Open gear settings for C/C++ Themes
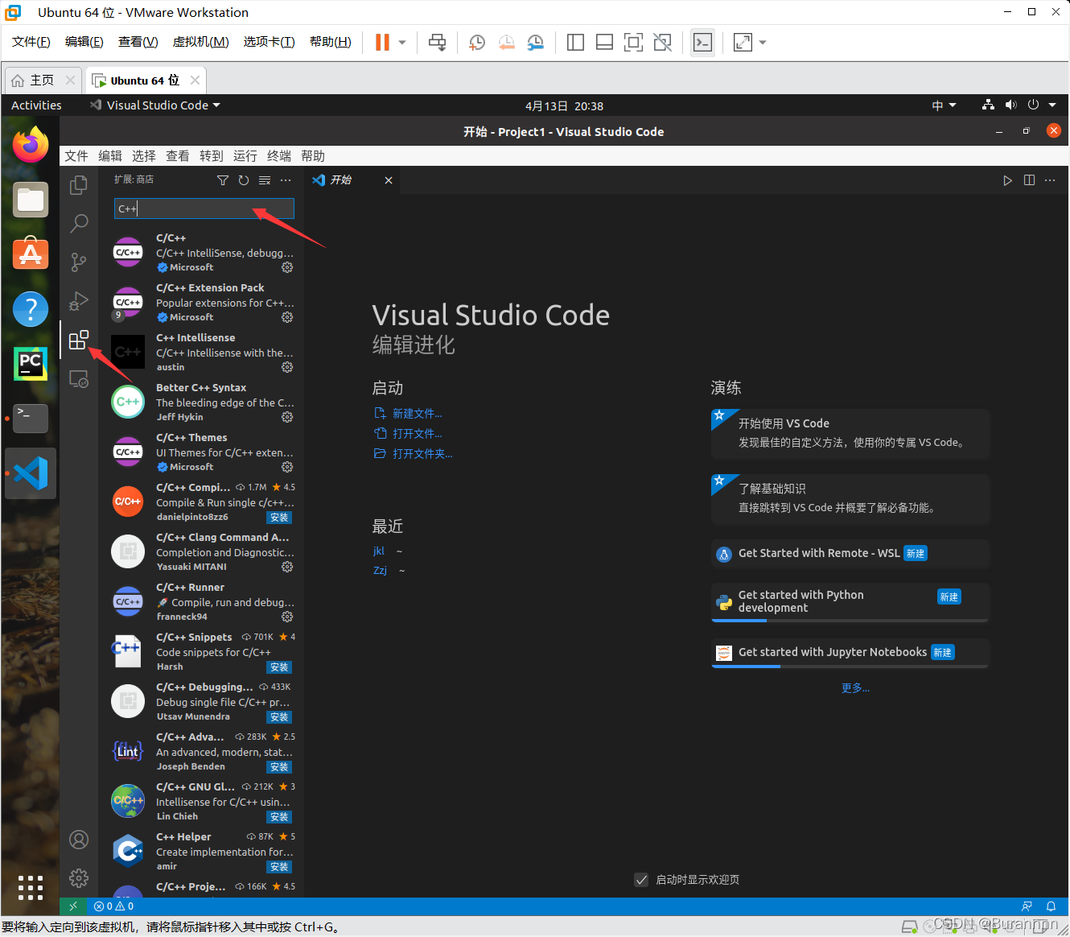The height and width of the screenshot is (937, 1070). (x=287, y=467)
